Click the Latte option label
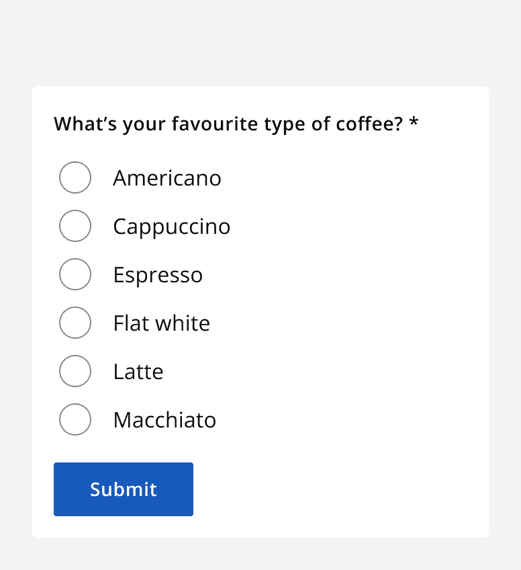The height and width of the screenshot is (570, 521). (138, 371)
